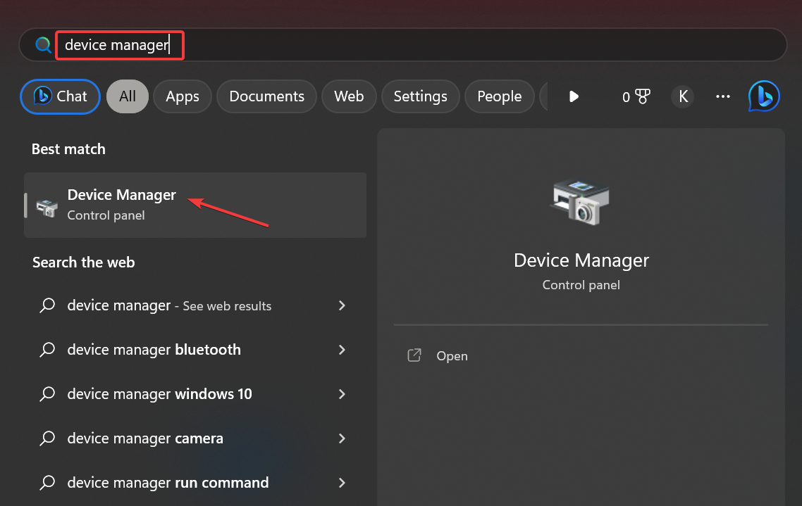Open Bing Chat tab
This screenshot has width=802, height=506.
[61, 96]
